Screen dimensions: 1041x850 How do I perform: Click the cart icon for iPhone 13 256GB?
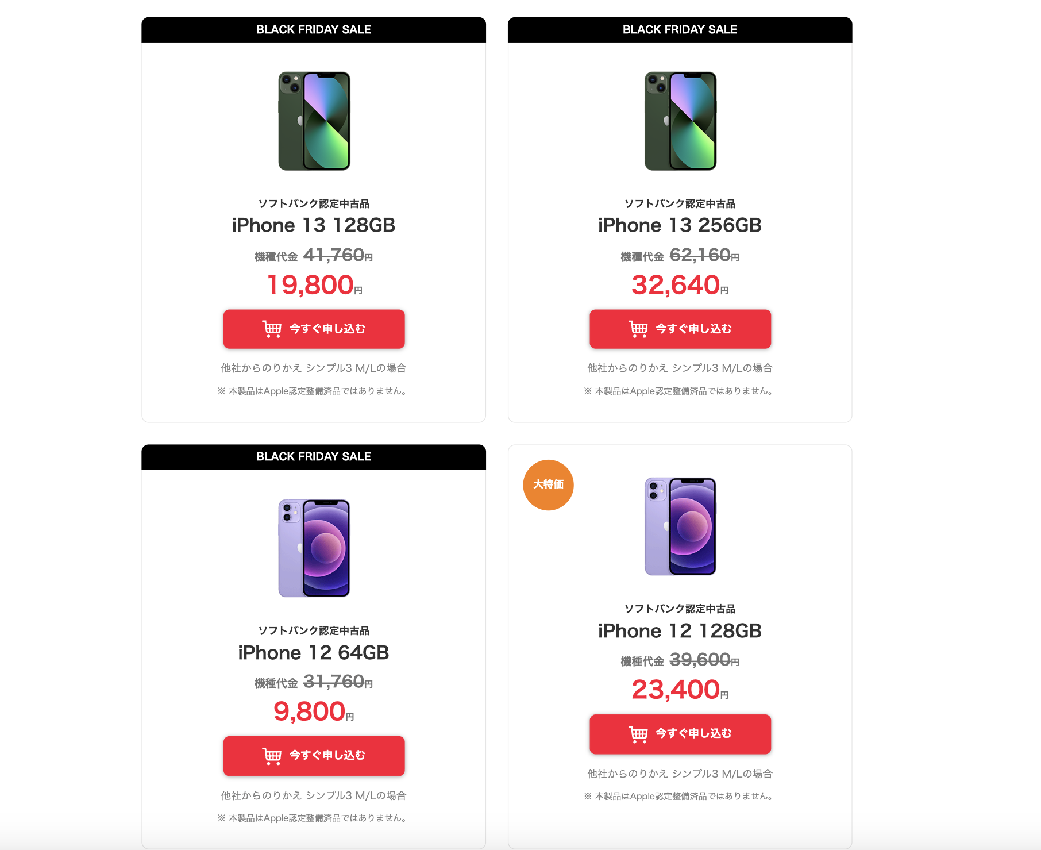point(638,329)
